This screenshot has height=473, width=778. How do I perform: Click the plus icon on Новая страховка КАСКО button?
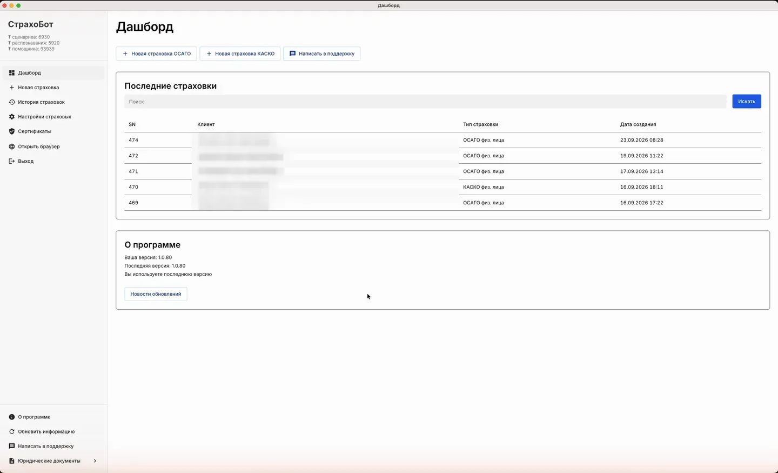(209, 54)
